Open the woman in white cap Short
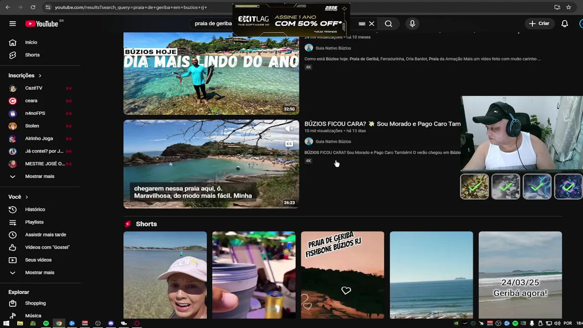The image size is (583, 328). [165, 275]
